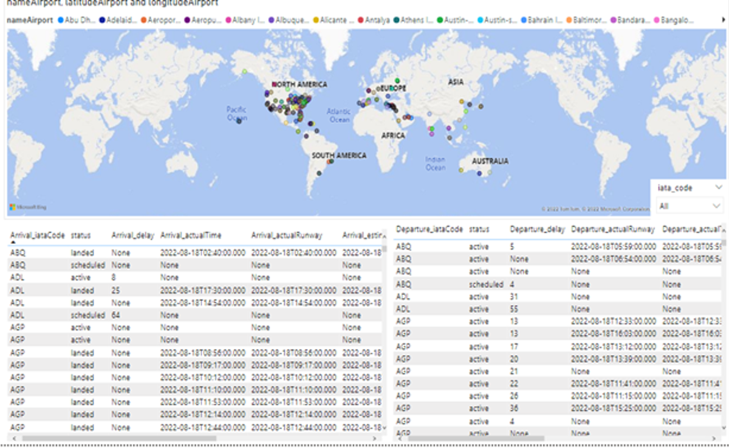
Task: Select the Bandara... legend entry
Action: [630, 20]
